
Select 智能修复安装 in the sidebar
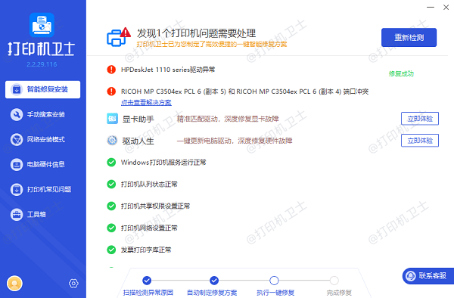click(x=43, y=89)
